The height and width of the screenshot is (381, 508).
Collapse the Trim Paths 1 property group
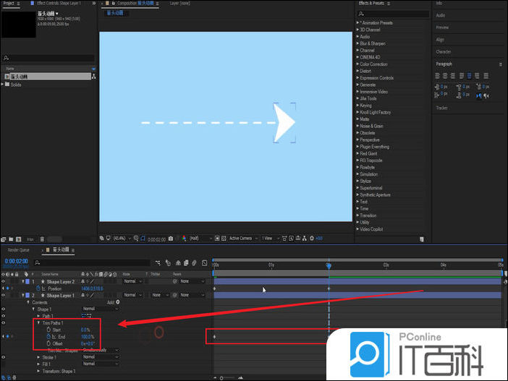point(38,322)
